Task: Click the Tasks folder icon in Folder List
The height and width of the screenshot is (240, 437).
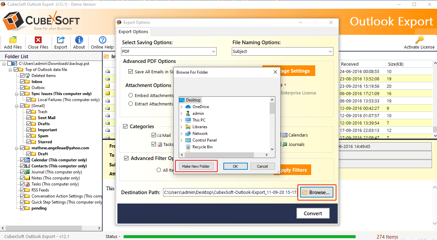Action: 28,184
